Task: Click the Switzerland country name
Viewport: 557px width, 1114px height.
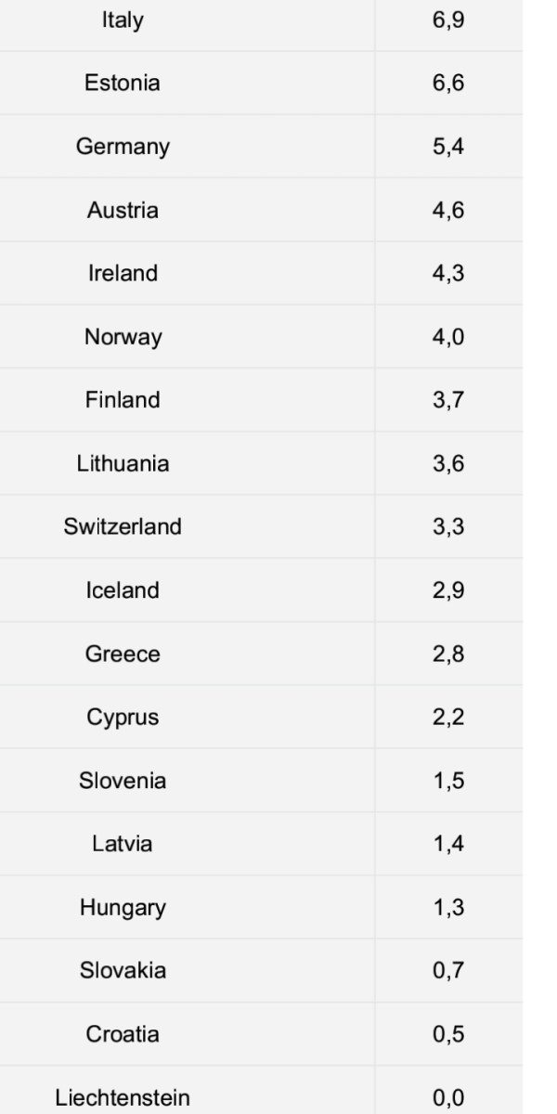Action: pos(123,526)
